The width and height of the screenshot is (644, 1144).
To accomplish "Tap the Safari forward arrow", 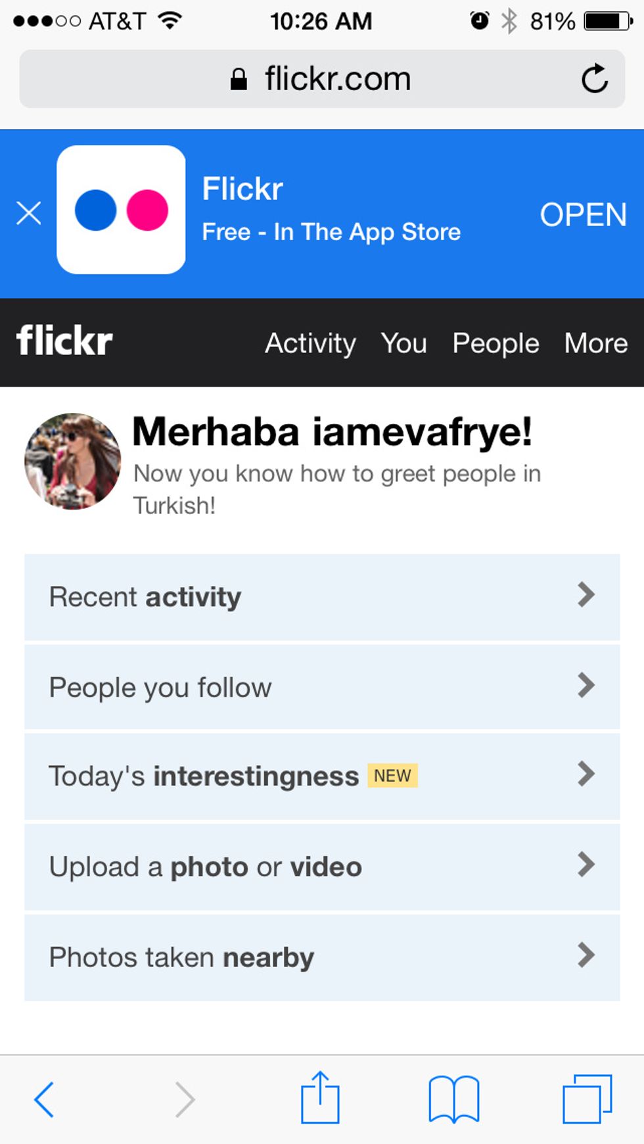I will [185, 1099].
